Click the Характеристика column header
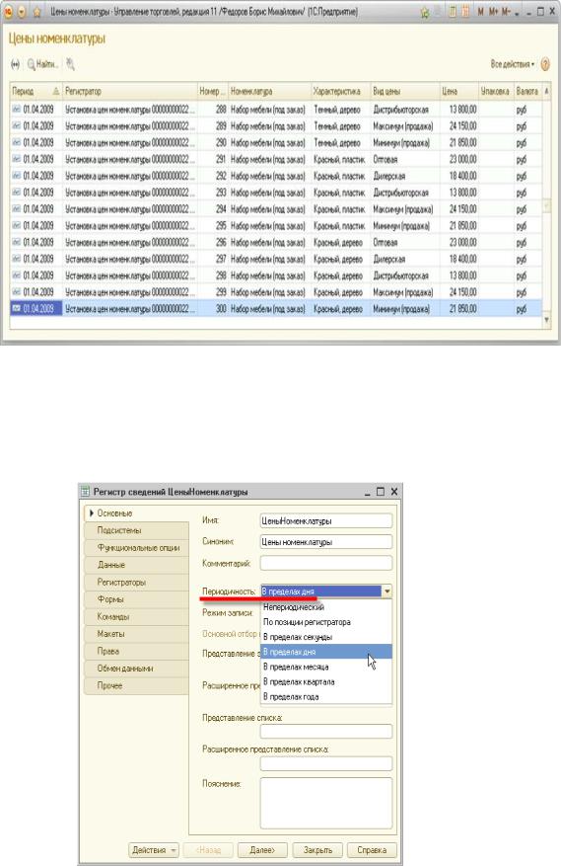Screen dimensions: 561x866 pyautogui.click(x=340, y=91)
